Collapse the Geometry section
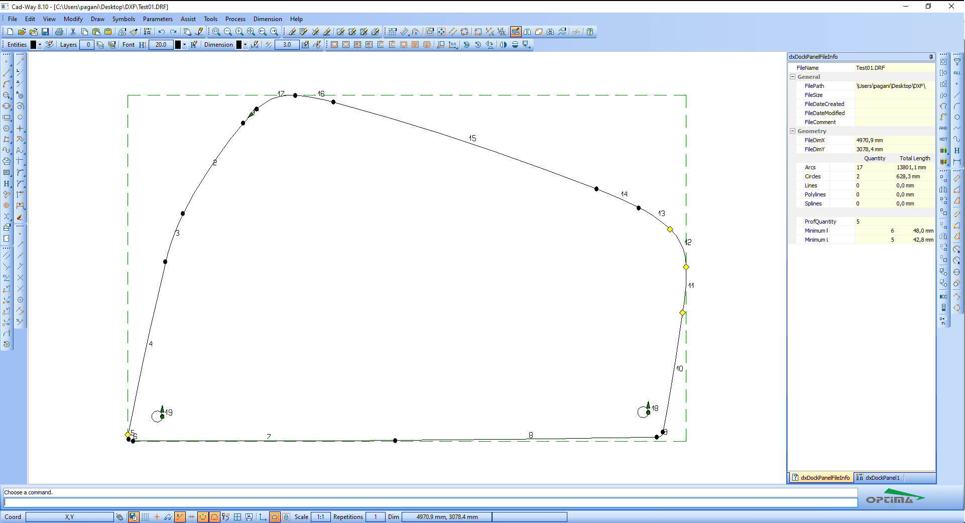 [793, 131]
